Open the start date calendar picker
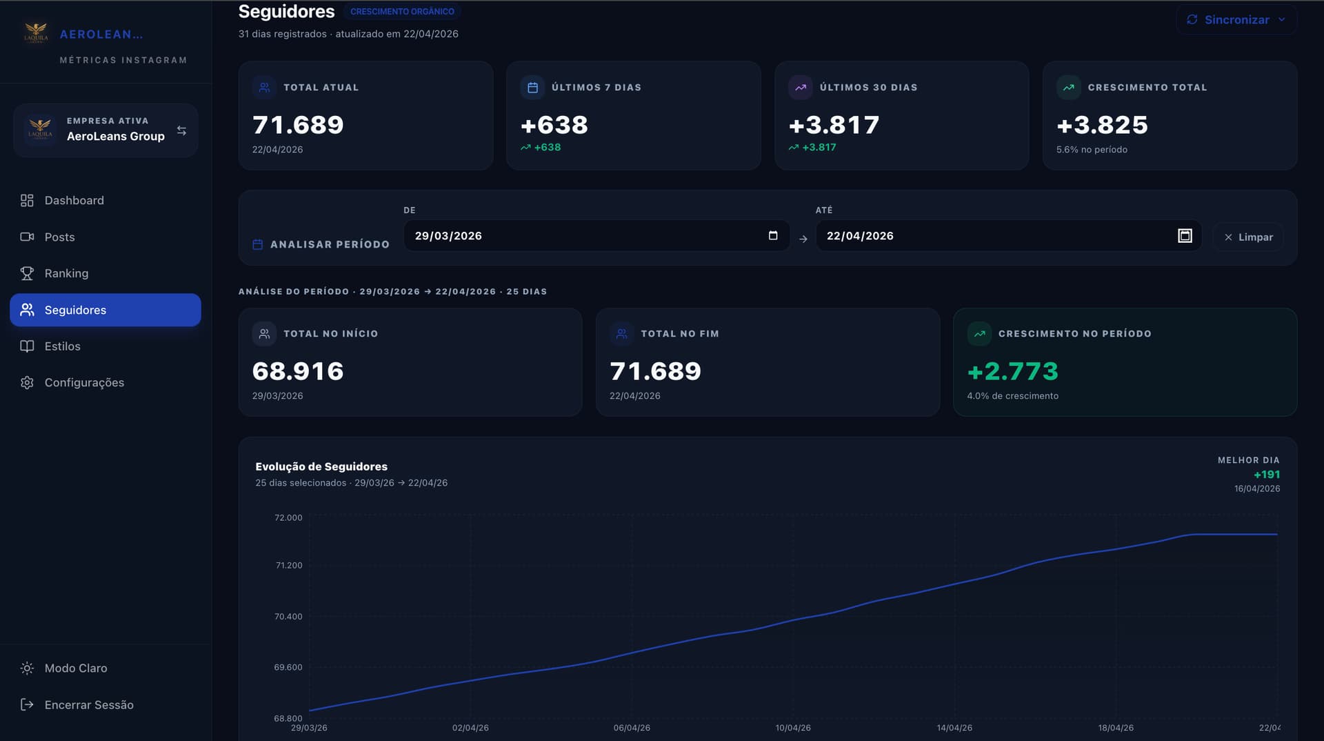This screenshot has width=1324, height=741. click(x=772, y=236)
